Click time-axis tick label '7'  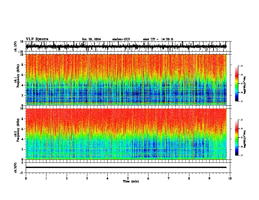pos(169,178)
